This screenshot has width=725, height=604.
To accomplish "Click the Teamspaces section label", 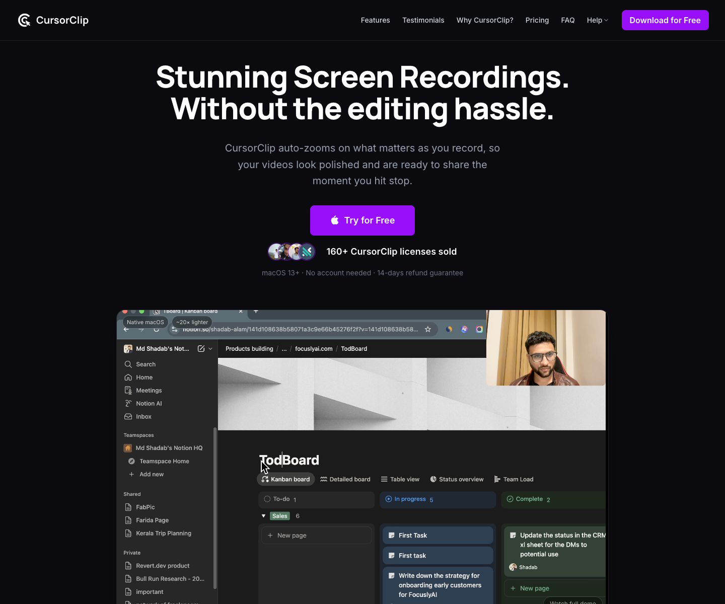I will coord(138,435).
